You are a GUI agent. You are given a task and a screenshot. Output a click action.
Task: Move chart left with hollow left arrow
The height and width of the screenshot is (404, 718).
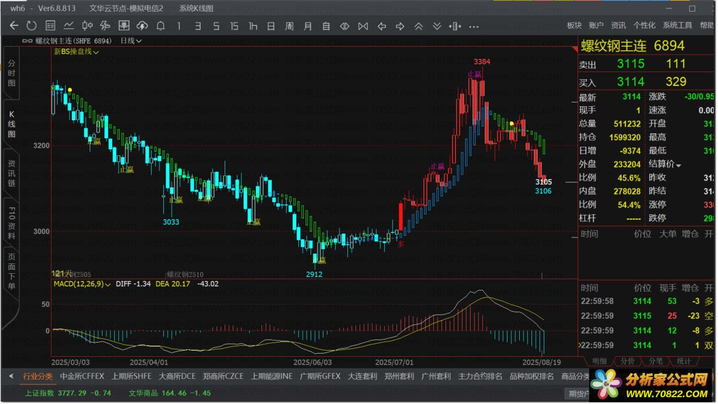point(382,26)
